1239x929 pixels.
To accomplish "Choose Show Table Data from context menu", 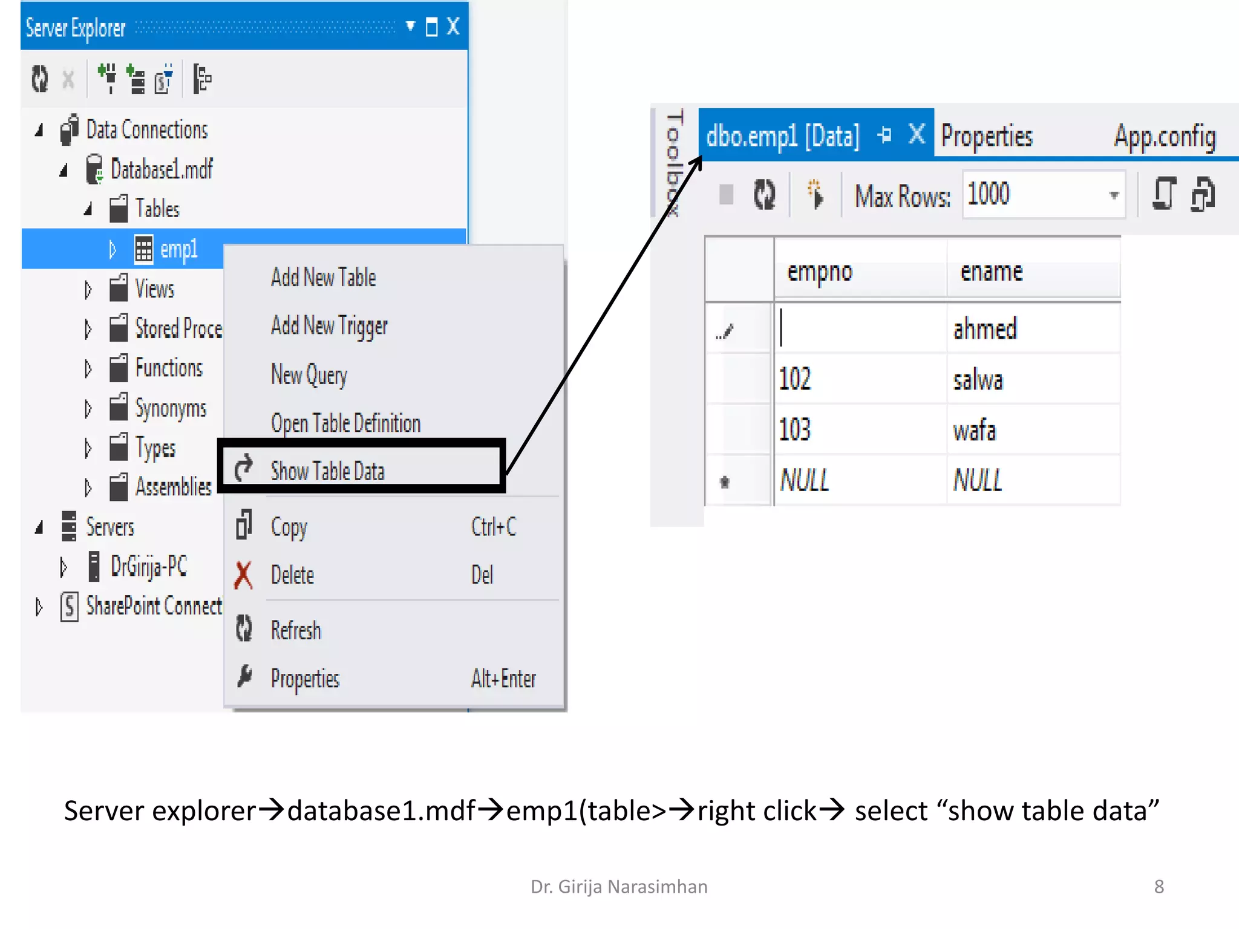I will tap(327, 471).
